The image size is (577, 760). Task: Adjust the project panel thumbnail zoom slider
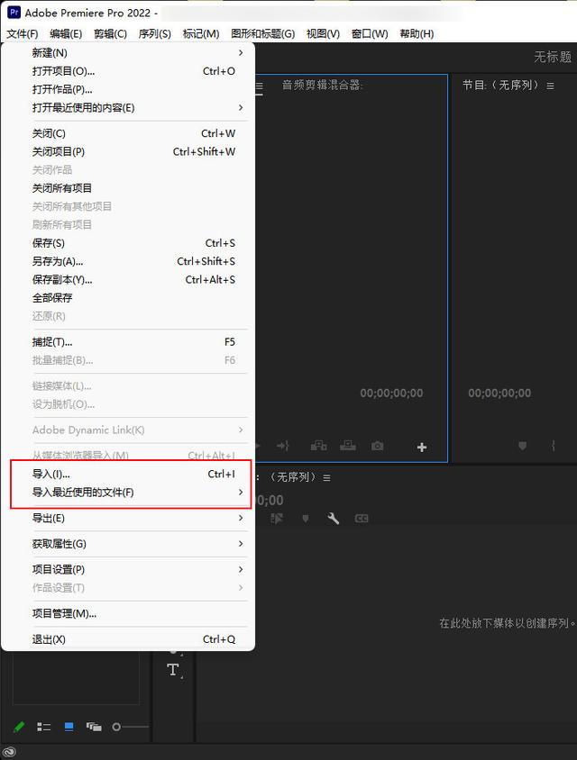[x=130, y=727]
